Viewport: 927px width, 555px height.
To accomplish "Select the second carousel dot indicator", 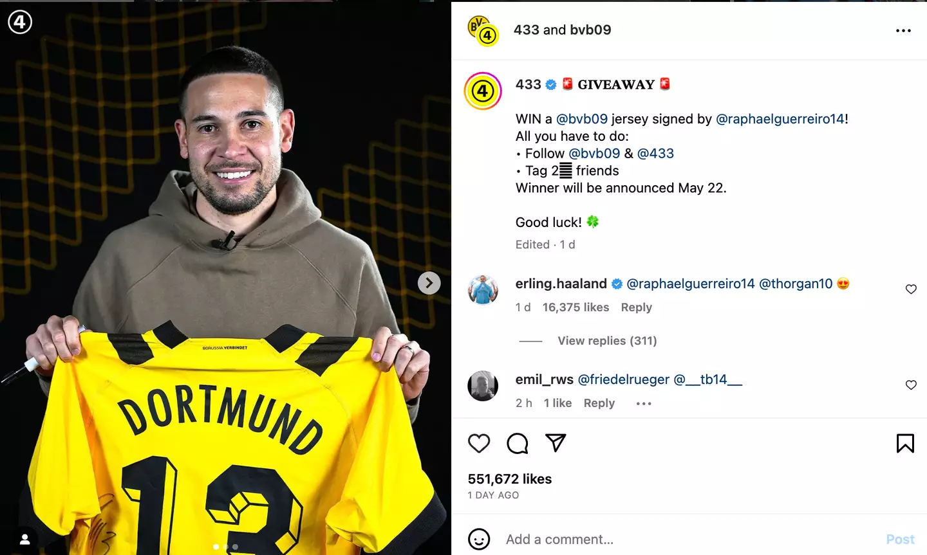I will [226, 547].
